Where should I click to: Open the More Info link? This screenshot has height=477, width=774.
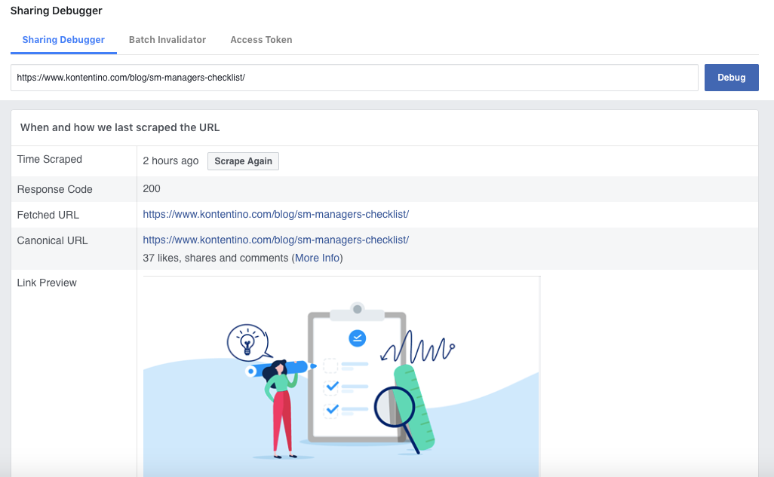[316, 256]
